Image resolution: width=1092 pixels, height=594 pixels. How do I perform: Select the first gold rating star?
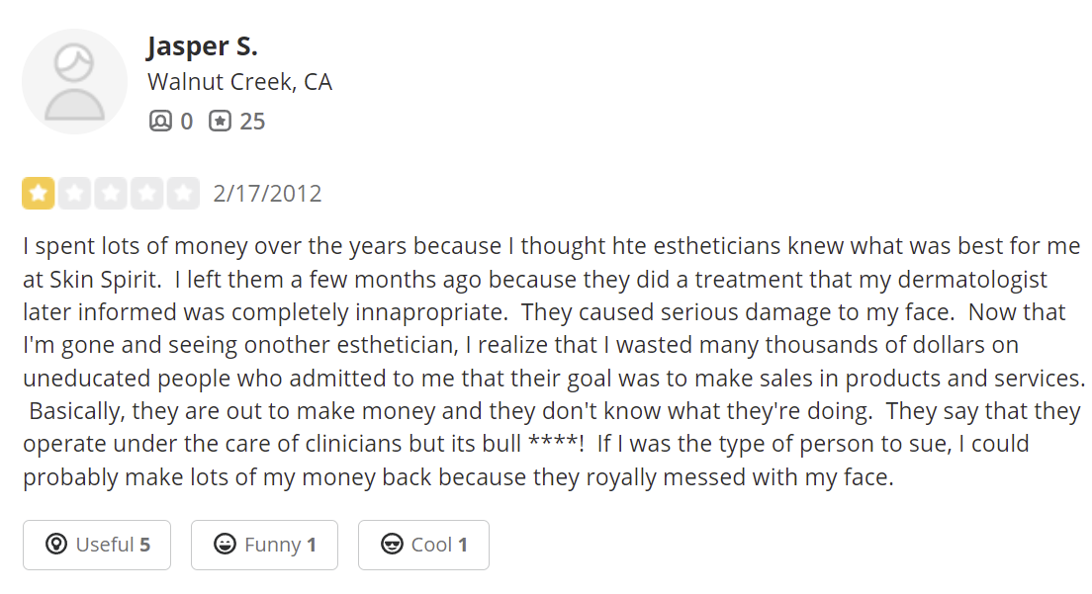point(39,194)
